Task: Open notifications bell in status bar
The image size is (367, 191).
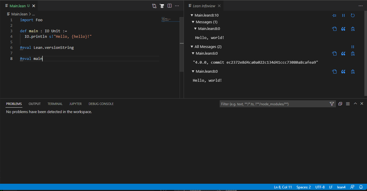Action: (361, 187)
